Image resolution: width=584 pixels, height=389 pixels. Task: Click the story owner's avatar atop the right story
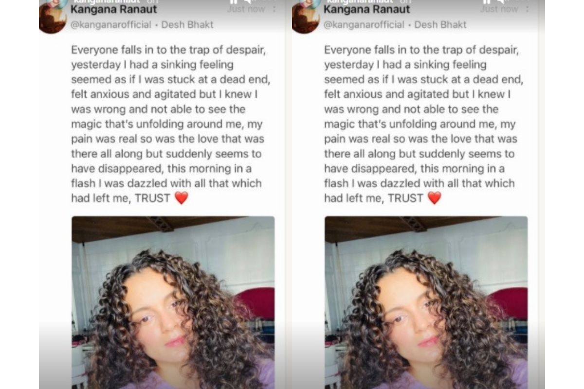(311, 2)
